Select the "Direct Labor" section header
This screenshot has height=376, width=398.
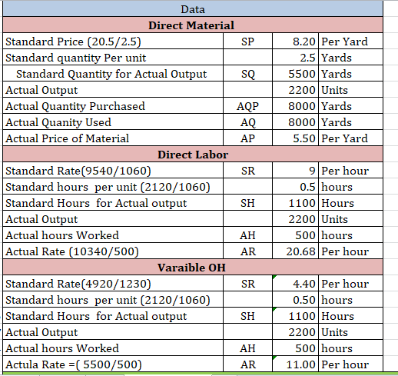pos(193,155)
